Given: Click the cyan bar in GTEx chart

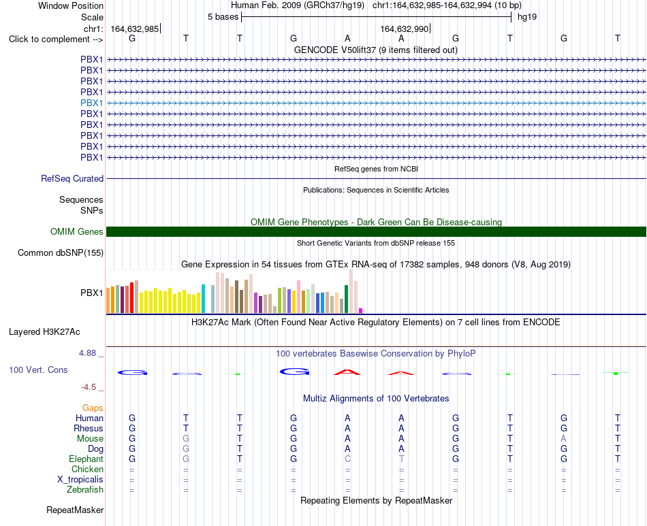Looking at the screenshot, I should (203, 299).
